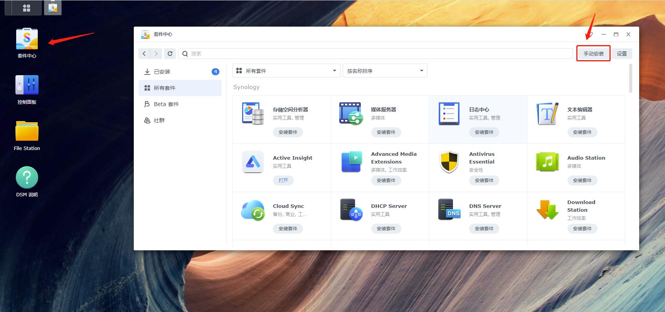
Task: Click the Antivirus Essential shield icon
Action: (x=449, y=162)
